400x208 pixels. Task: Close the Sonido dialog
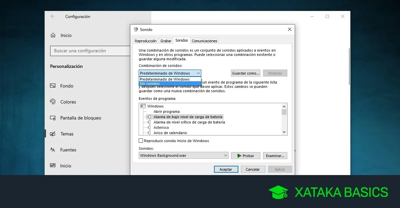289,29
